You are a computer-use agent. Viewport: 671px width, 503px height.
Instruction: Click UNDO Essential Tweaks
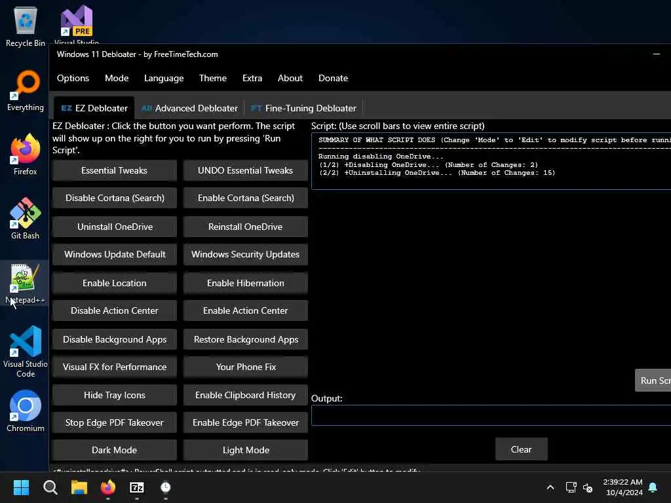tap(245, 171)
